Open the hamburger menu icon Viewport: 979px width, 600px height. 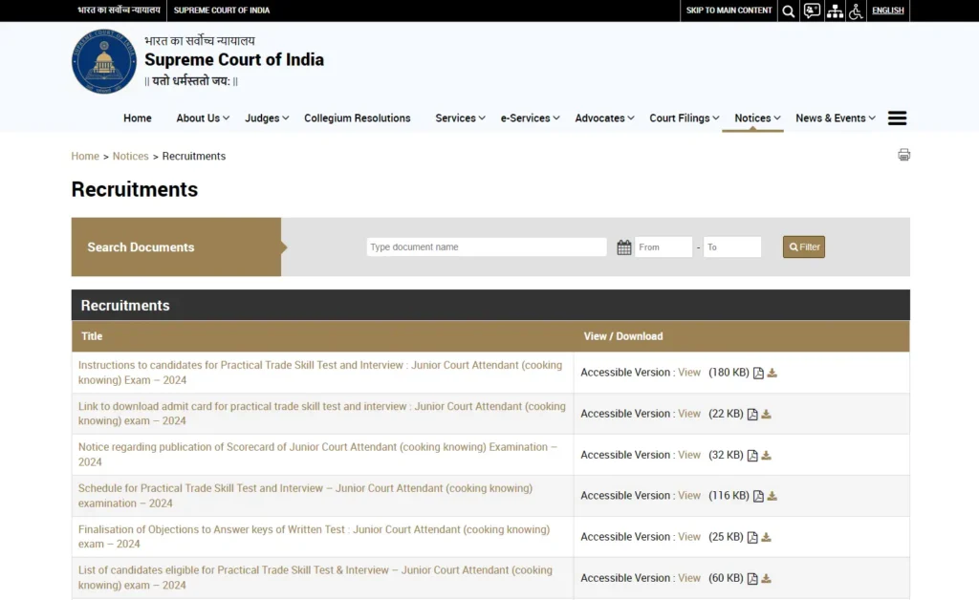897,118
